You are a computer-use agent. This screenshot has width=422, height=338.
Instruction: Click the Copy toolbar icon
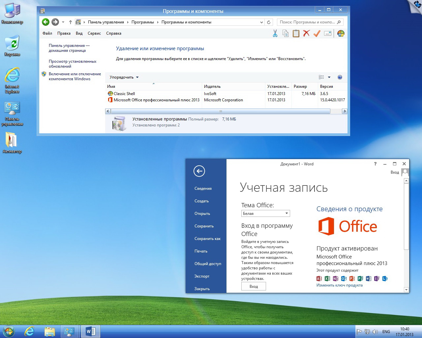click(x=286, y=33)
